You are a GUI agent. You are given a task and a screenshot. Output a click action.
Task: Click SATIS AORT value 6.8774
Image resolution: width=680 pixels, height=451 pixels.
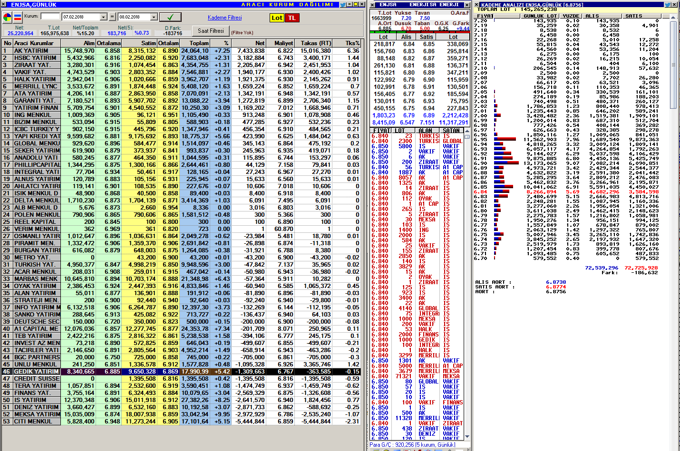556,287
